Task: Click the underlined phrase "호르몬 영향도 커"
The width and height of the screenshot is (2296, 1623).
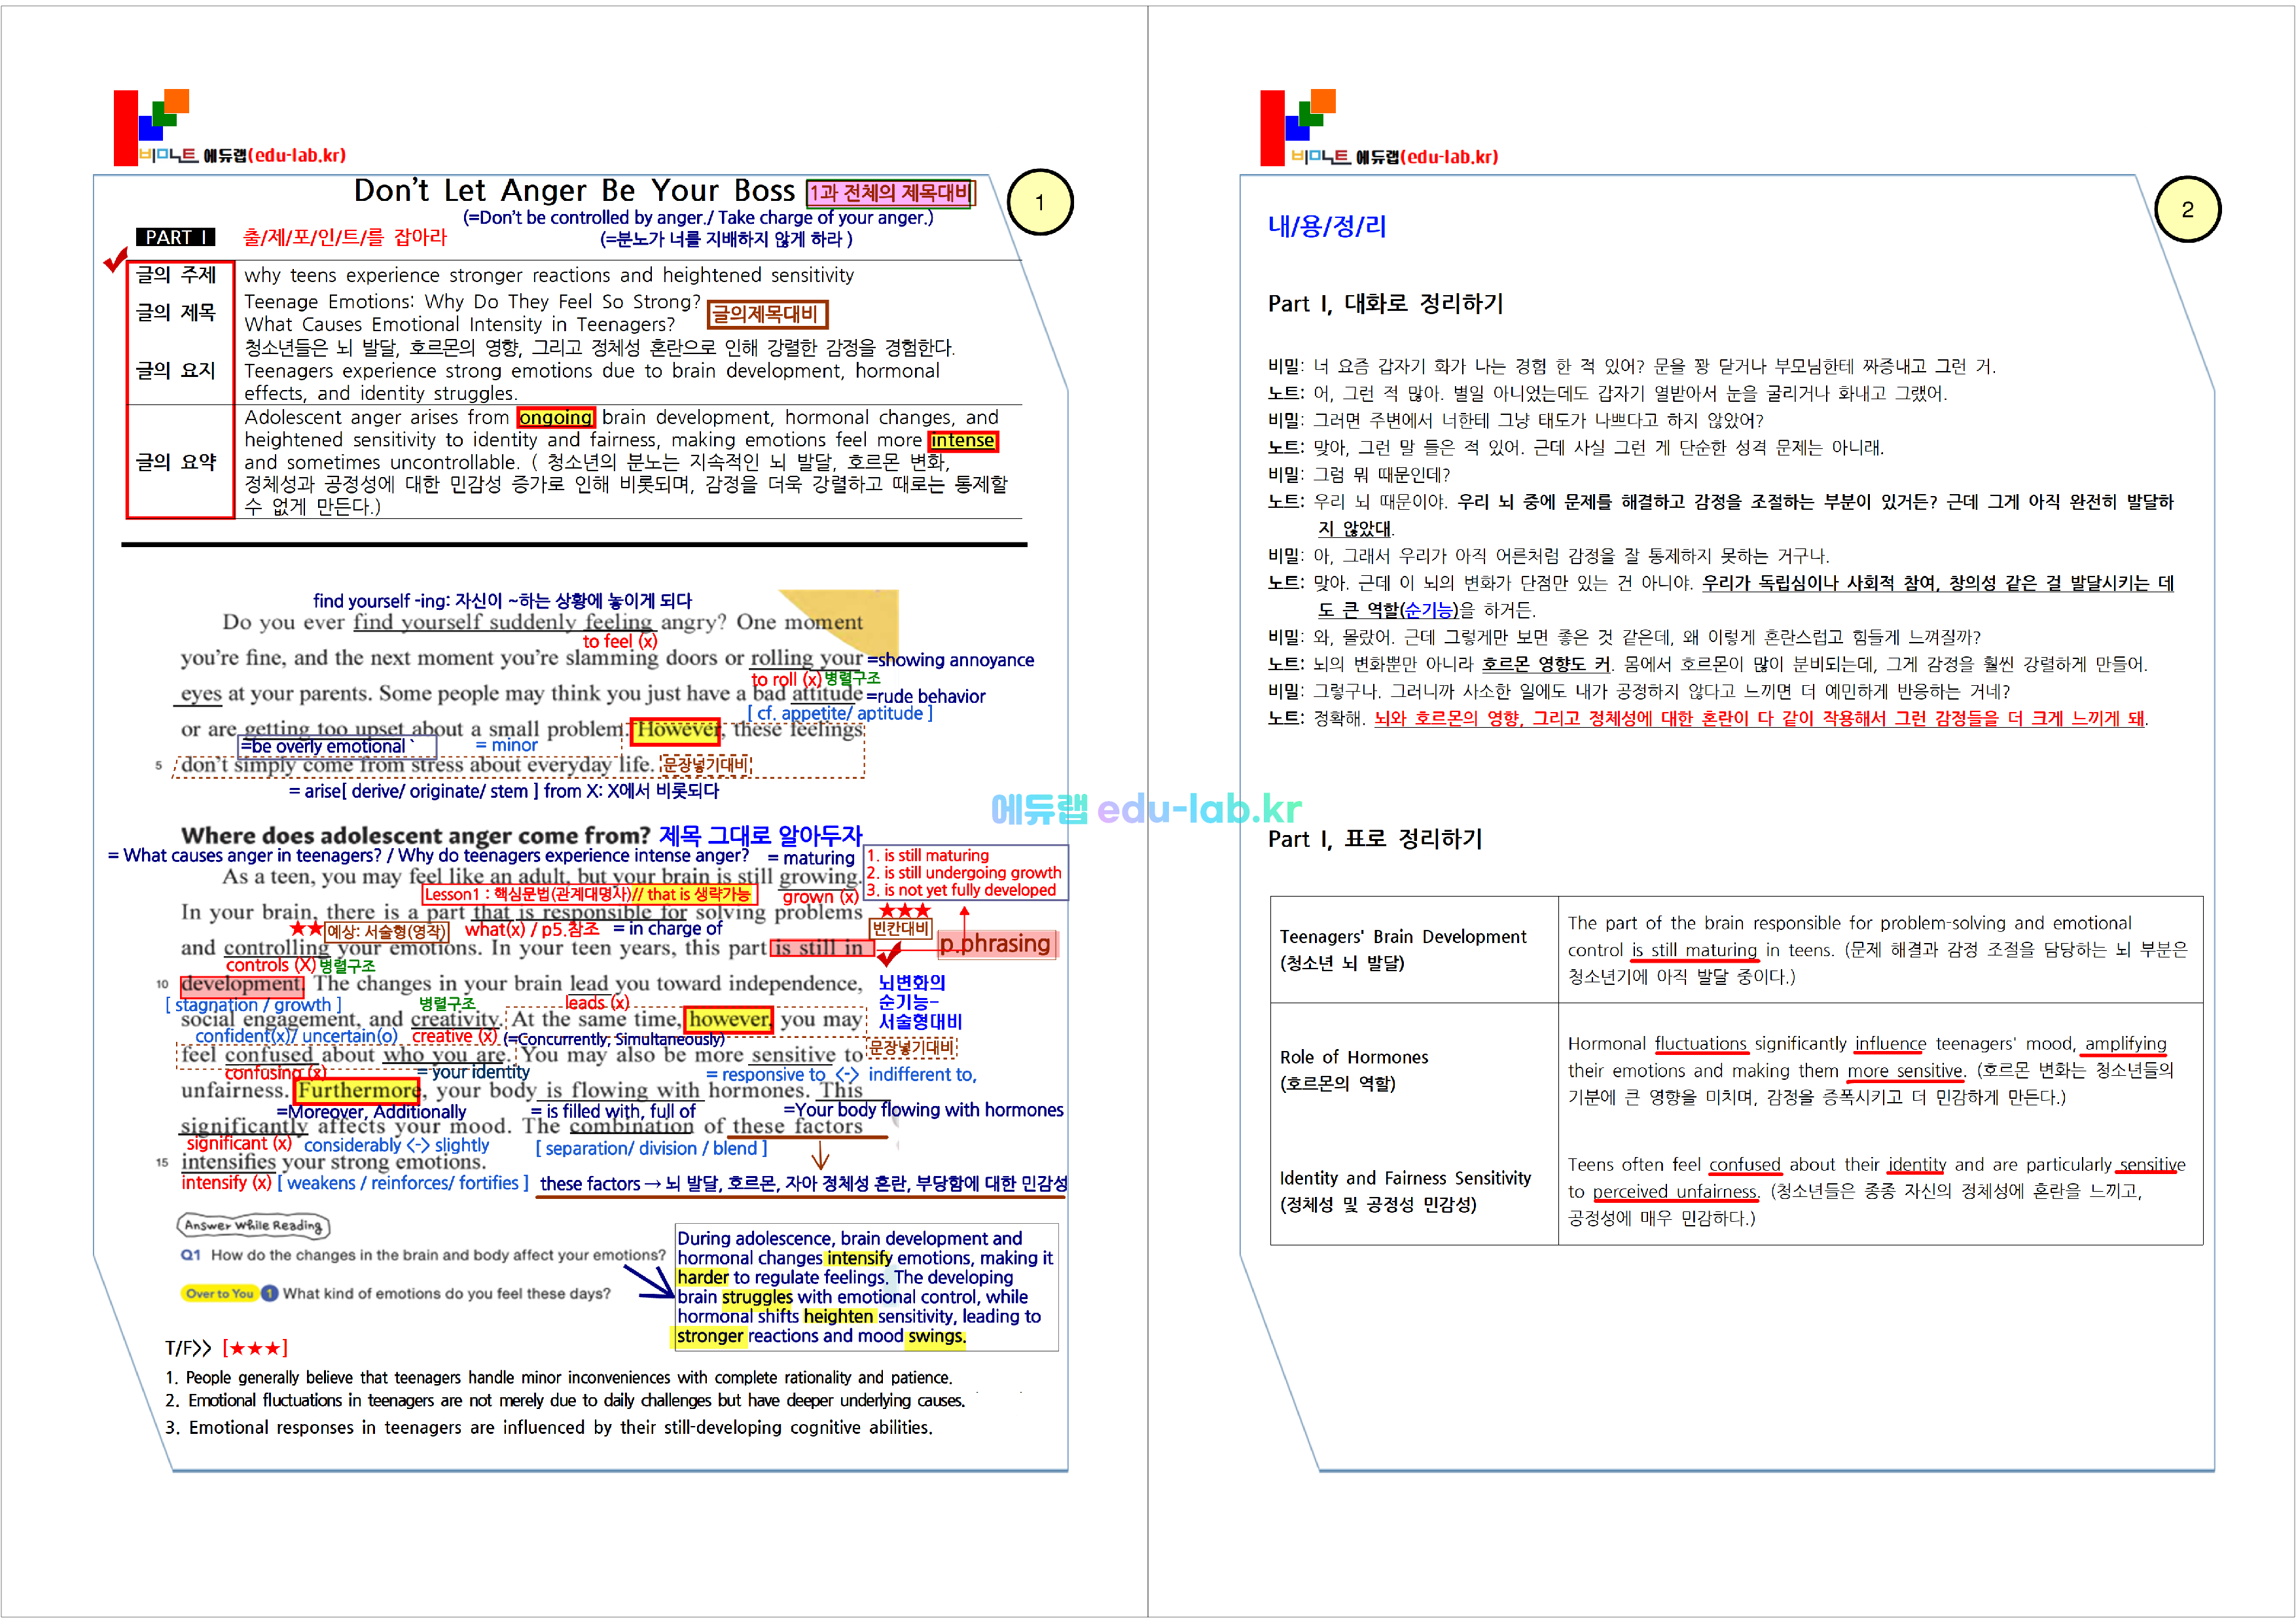Action: 1545,664
